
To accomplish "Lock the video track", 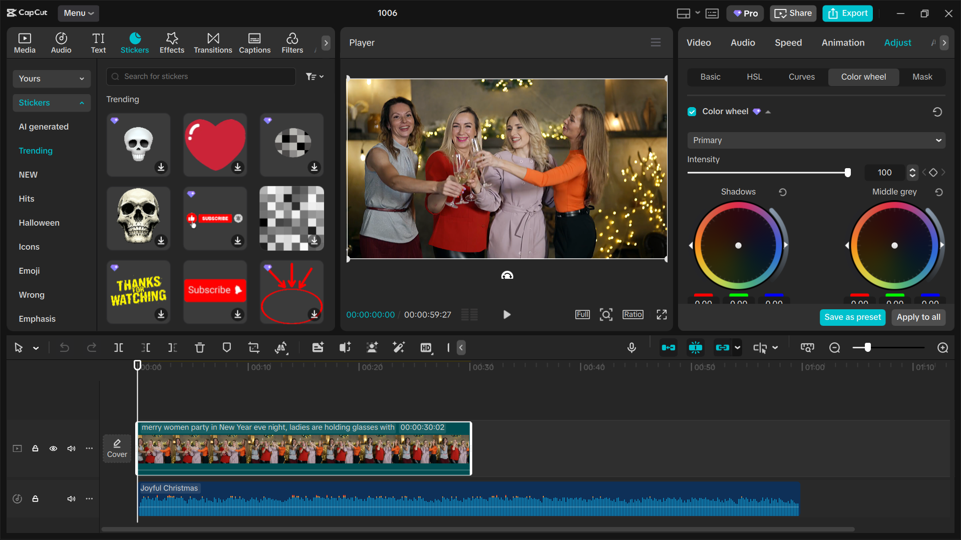I will click(35, 448).
